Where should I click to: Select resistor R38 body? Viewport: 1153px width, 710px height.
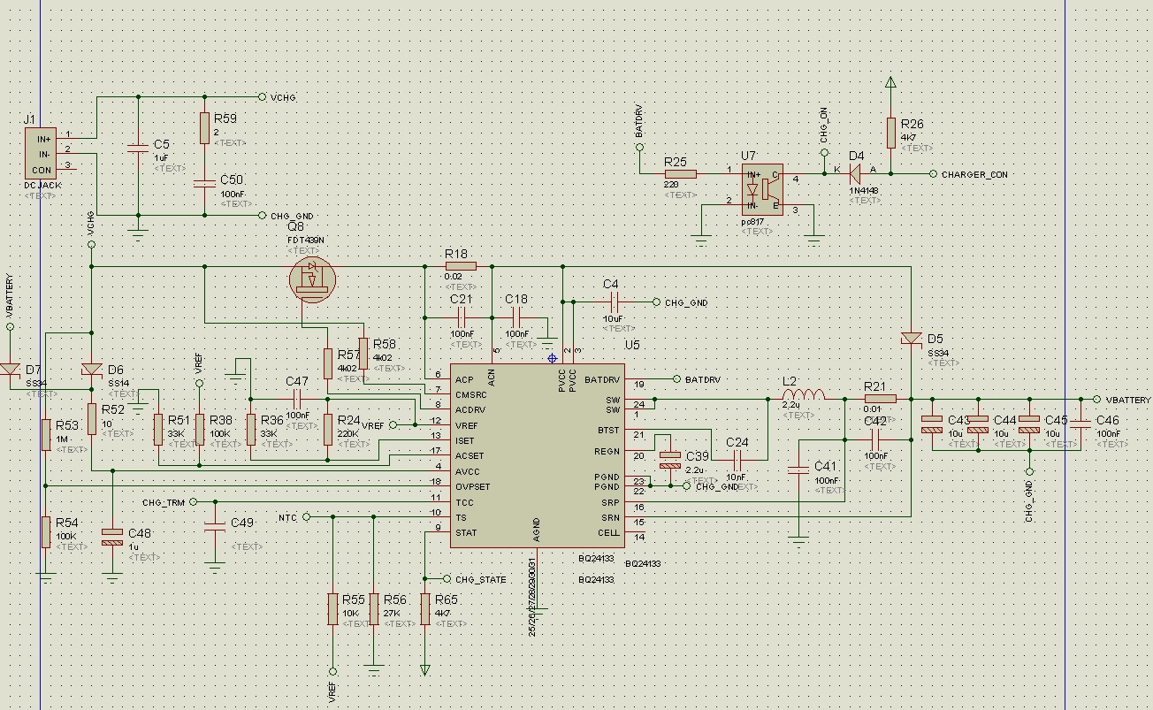[x=200, y=429]
